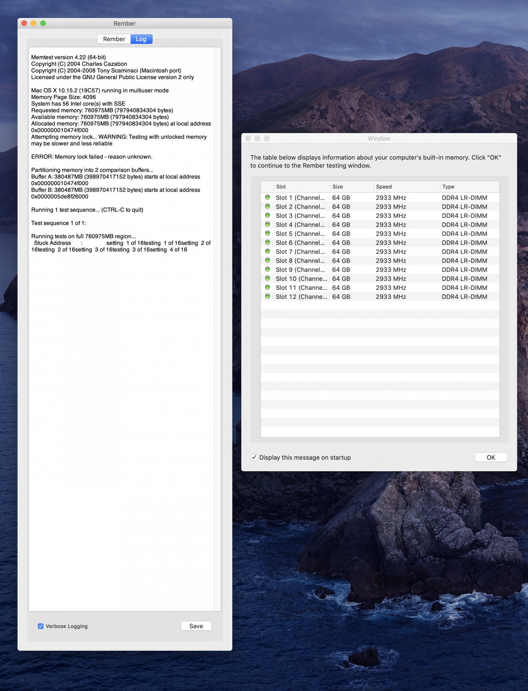Click the Size column header
The height and width of the screenshot is (691, 528).
click(352, 187)
